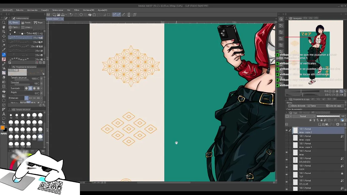This screenshot has width=347, height=195.
Task: Pick the 1000 brush size preset
Action: click(40, 137)
